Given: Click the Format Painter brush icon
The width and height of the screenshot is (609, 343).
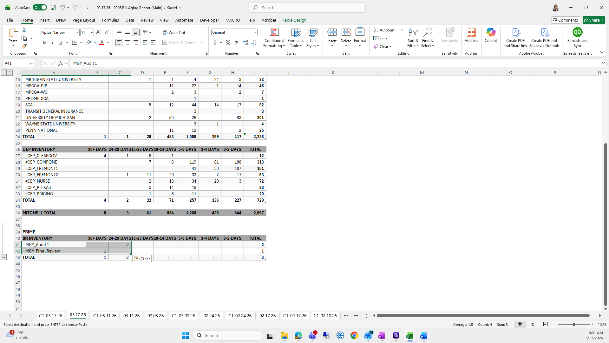Looking at the screenshot, I should pyautogui.click(x=24, y=46).
